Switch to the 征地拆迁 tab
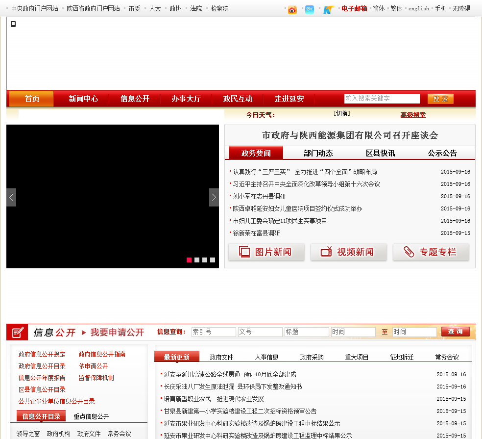482x439 pixels. click(x=402, y=357)
